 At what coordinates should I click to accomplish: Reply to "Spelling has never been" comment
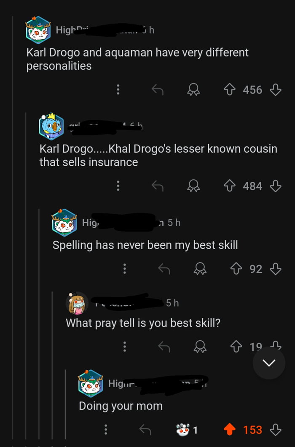[164, 269]
